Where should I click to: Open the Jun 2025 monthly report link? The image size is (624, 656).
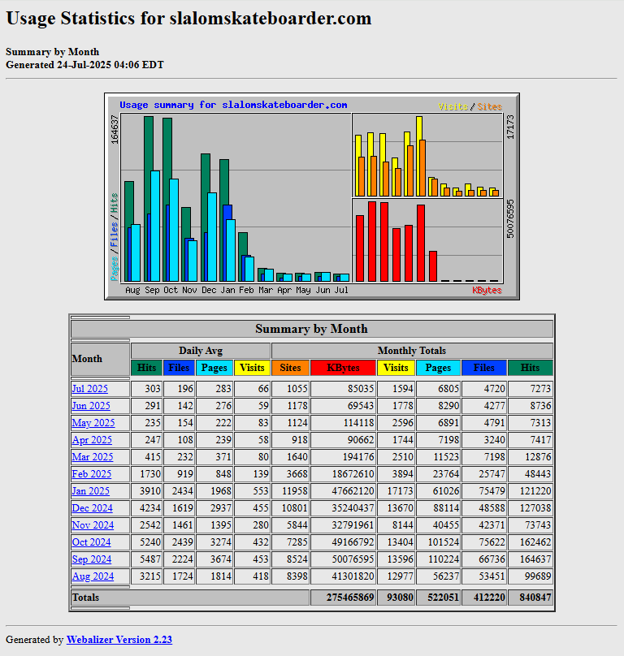(91, 406)
